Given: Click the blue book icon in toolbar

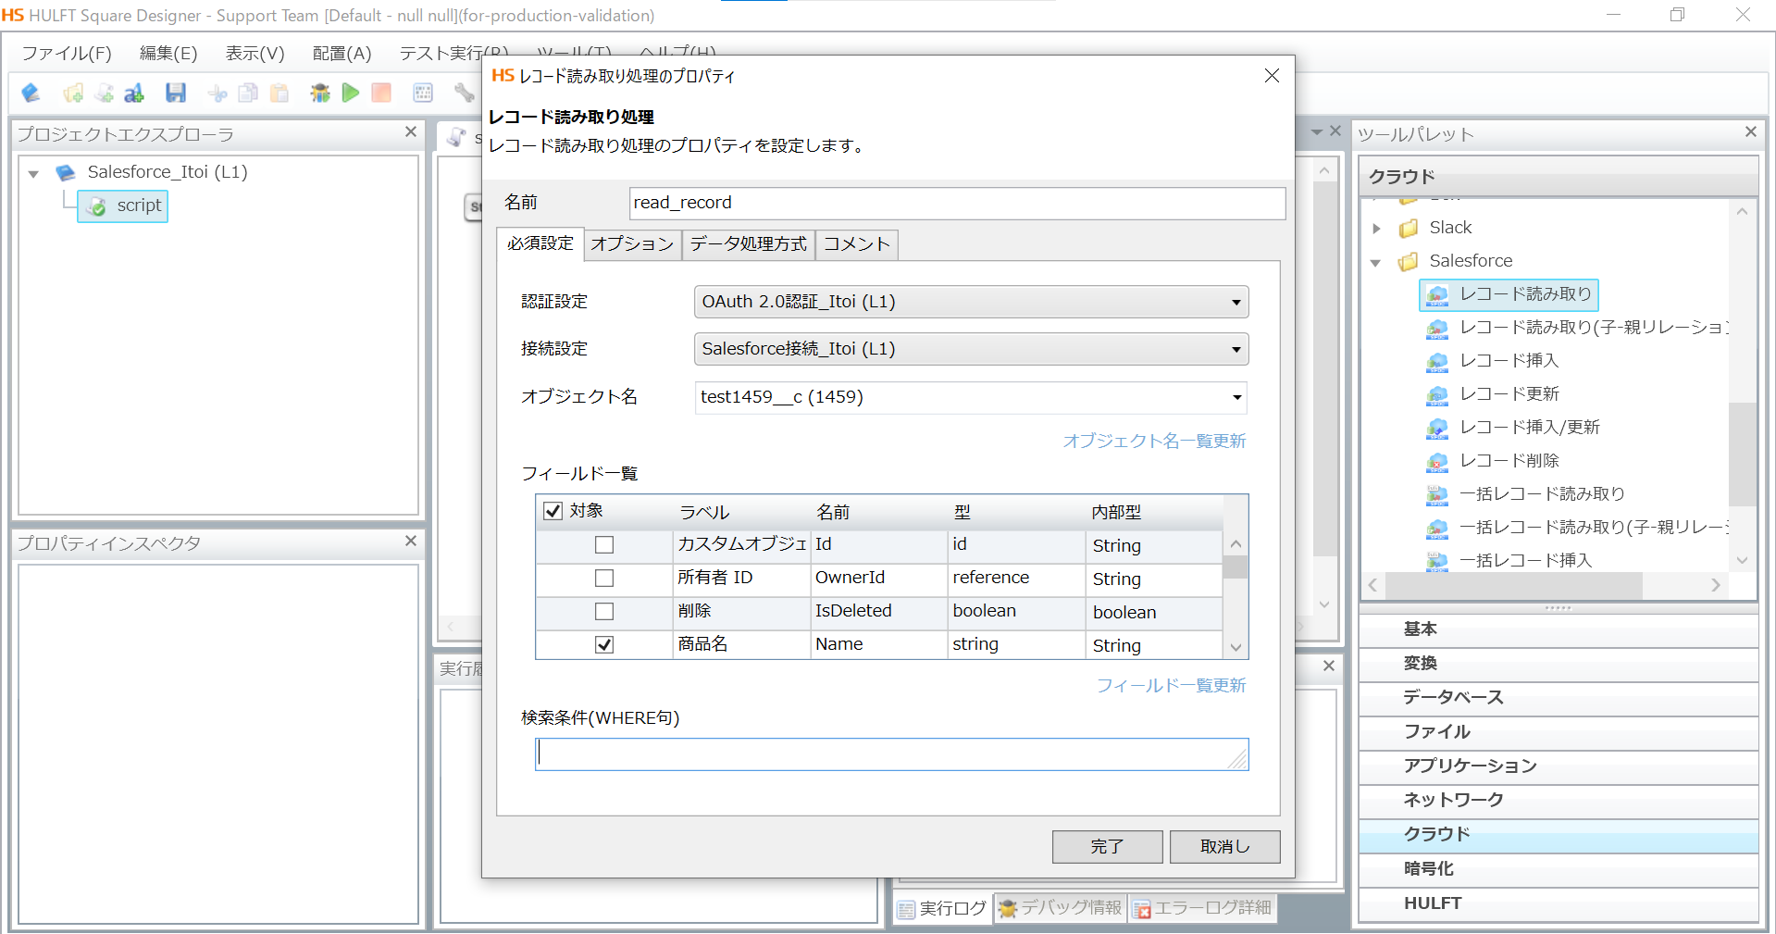Looking at the screenshot, I should (31, 93).
